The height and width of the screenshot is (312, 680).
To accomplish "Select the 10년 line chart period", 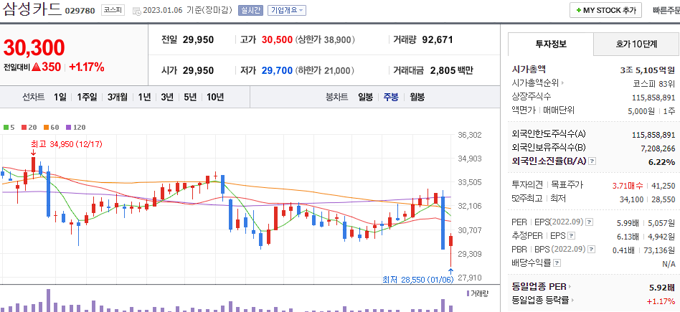I will (215, 98).
